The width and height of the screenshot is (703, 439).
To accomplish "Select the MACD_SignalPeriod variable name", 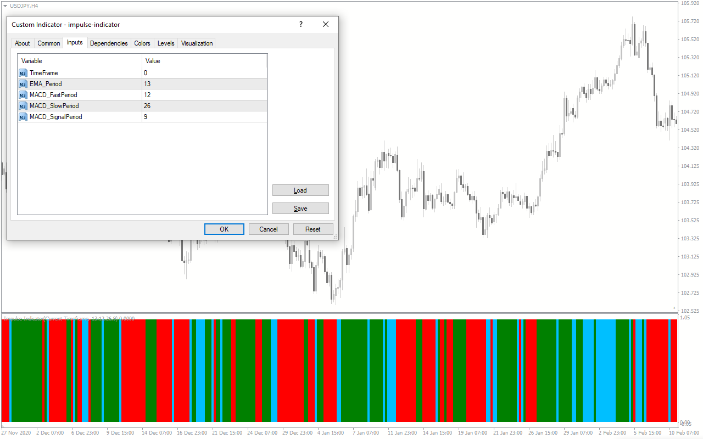I will click(x=55, y=117).
